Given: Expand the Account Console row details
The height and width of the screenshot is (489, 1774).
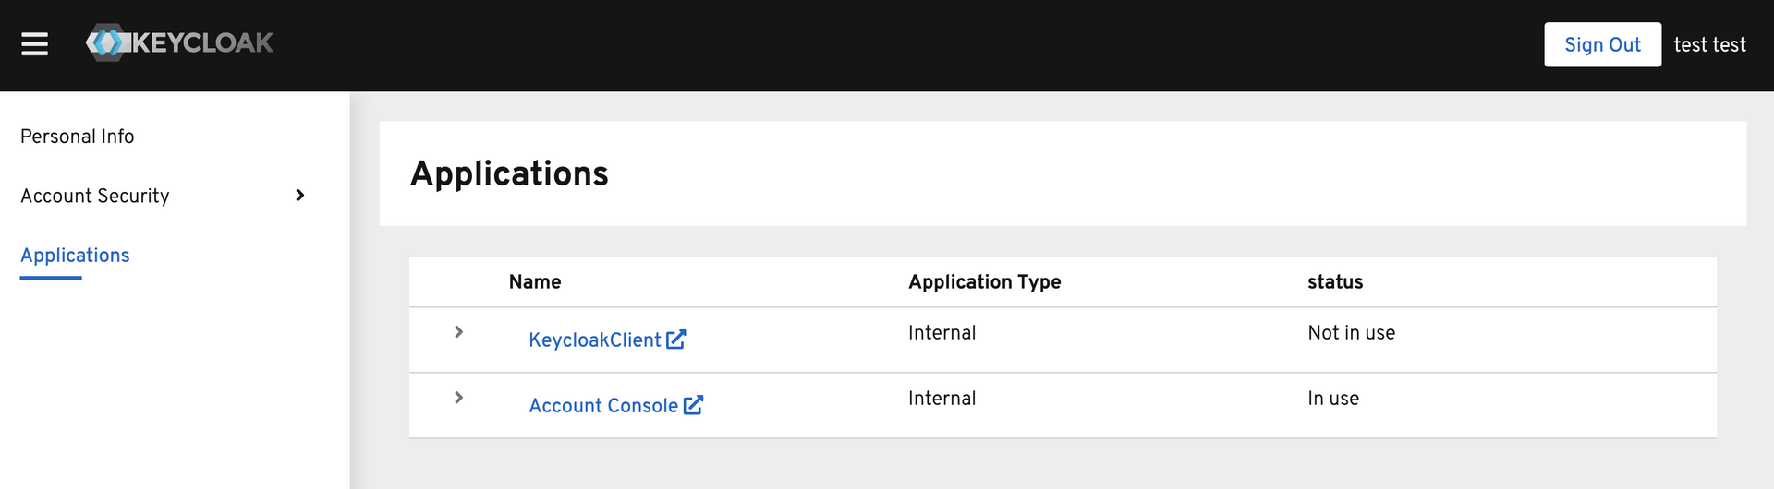Looking at the screenshot, I should 458,398.
